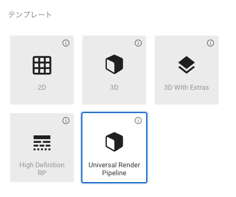
Task: Click the cube icon of the 3D template
Action: pos(114,64)
